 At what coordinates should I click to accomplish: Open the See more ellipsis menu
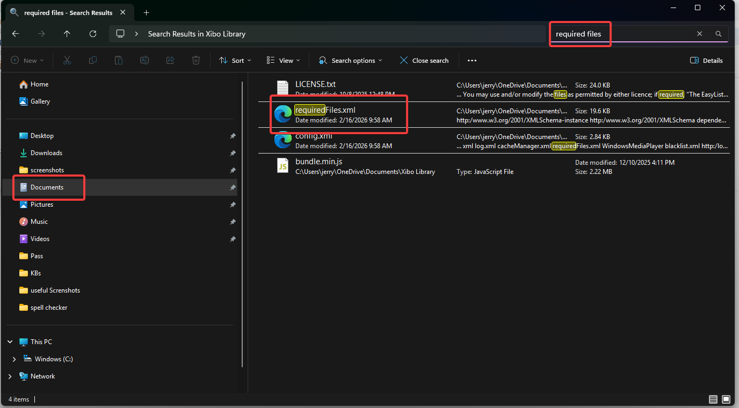472,61
